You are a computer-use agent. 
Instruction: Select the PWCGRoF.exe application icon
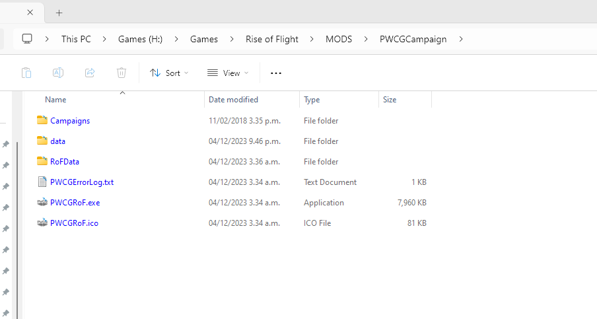tap(42, 203)
